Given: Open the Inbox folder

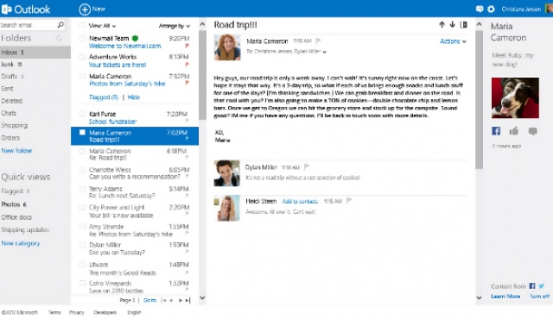Looking at the screenshot, I should pyautogui.click(x=35, y=53).
